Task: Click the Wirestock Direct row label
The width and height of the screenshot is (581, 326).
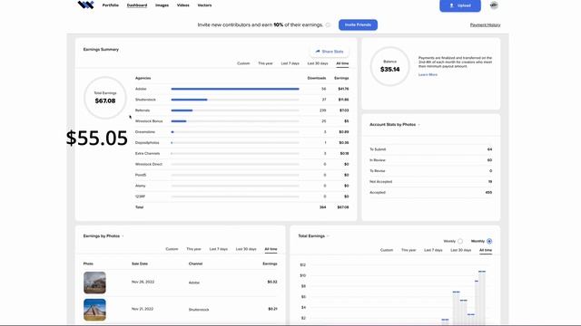Action: [x=149, y=164]
